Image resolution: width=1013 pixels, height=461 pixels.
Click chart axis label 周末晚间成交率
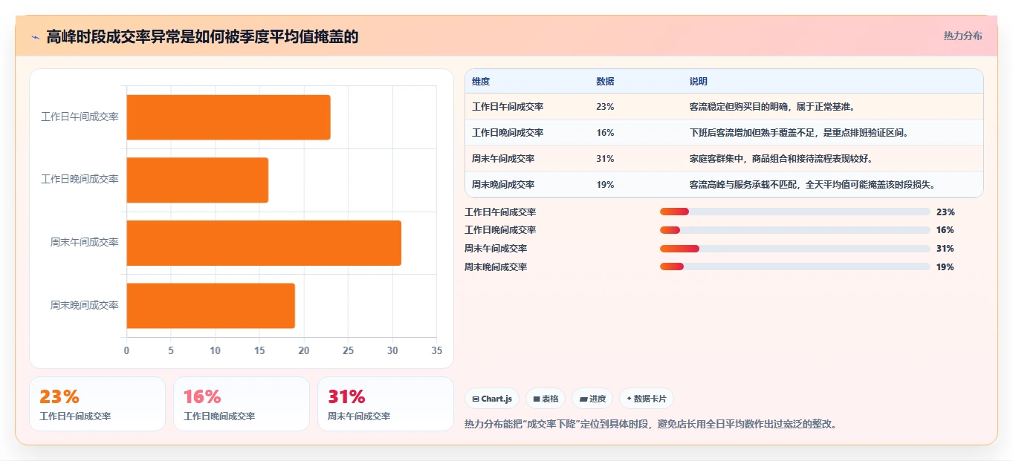coord(84,306)
